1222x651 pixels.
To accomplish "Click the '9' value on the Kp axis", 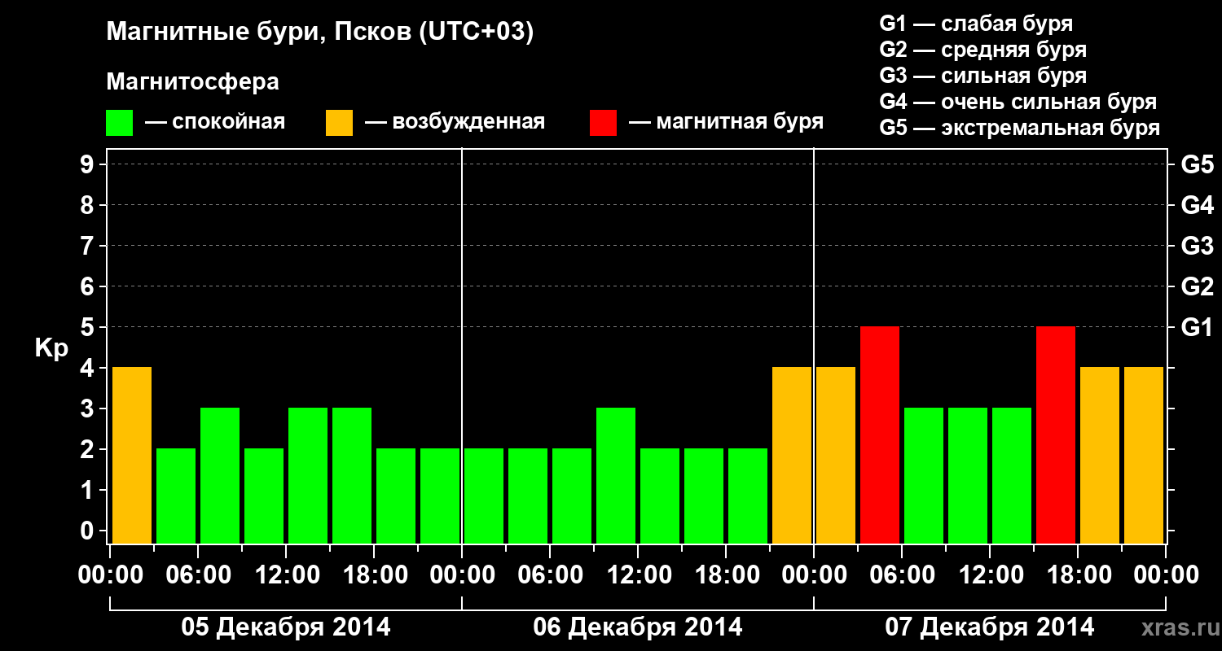I will tap(89, 165).
